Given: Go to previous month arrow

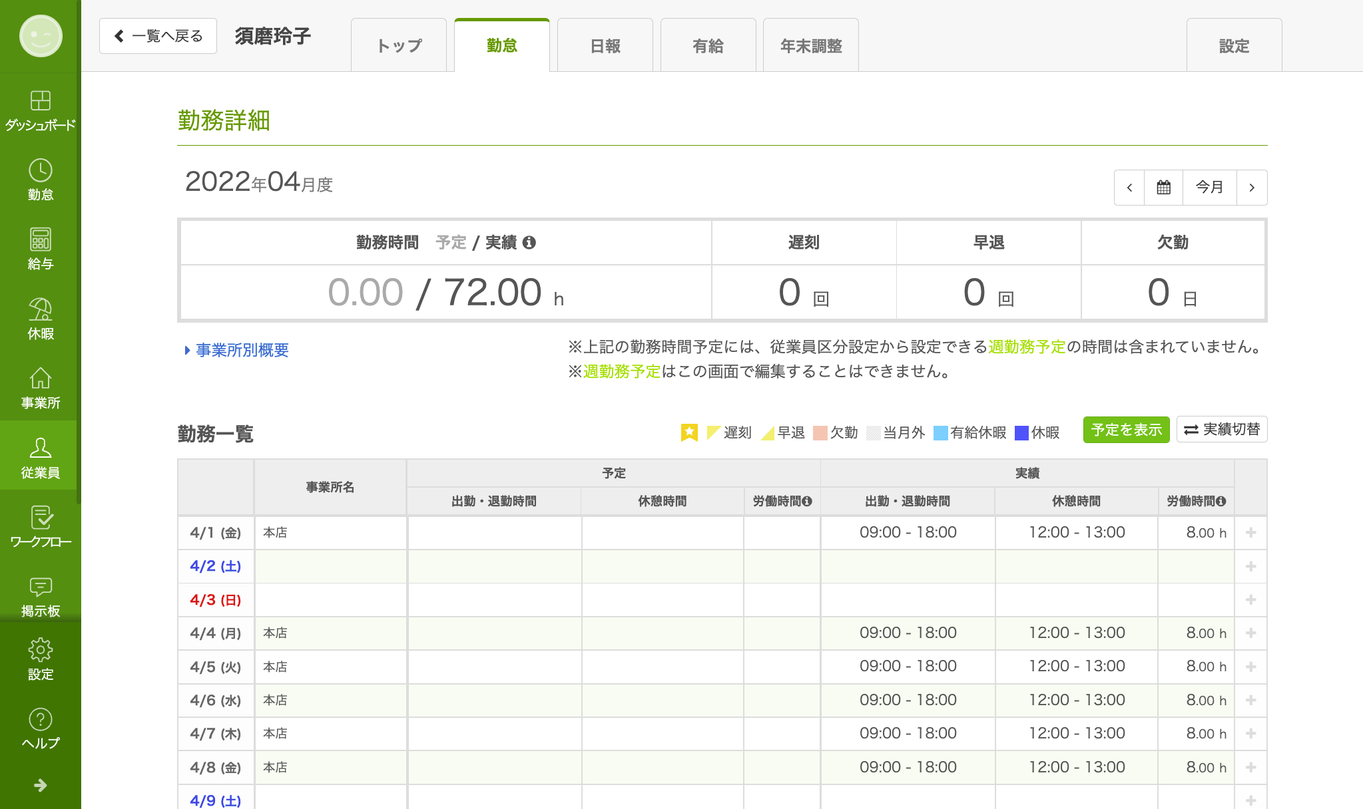Looking at the screenshot, I should (x=1129, y=188).
